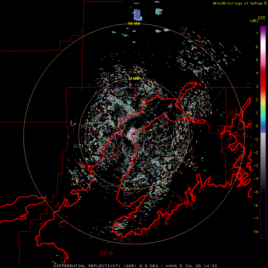Click the 4 dB colorbar tick label
This screenshot has width=268, height=268.
tap(257, 73)
